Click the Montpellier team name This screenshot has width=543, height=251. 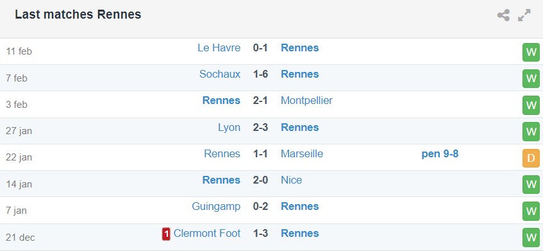[306, 101]
